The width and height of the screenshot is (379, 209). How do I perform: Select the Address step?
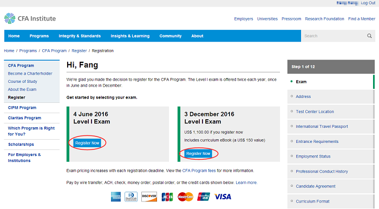331,96
